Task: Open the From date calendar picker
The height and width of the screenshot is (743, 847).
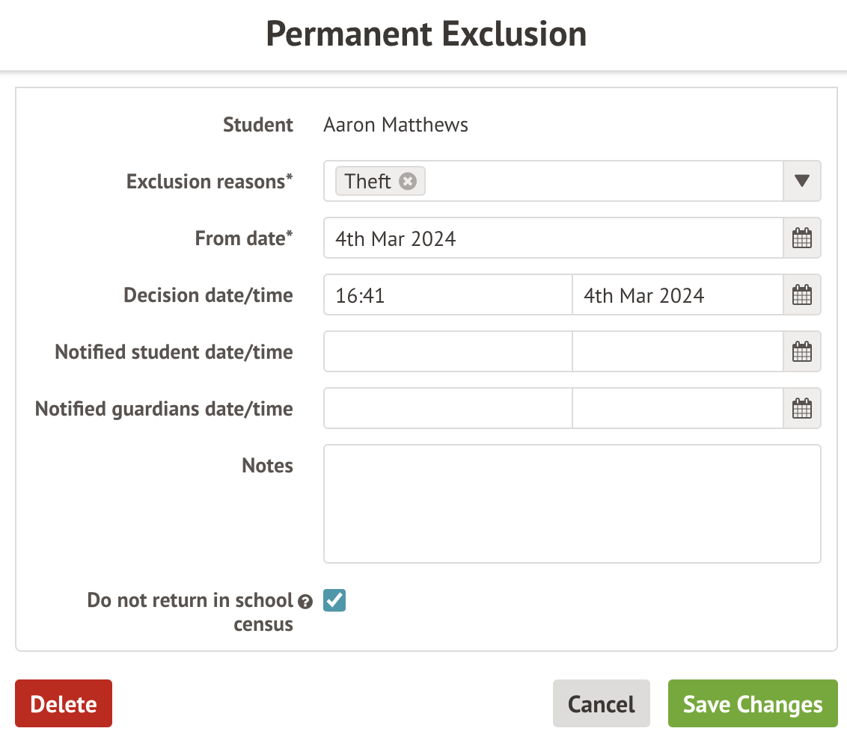Action: pyautogui.click(x=801, y=238)
